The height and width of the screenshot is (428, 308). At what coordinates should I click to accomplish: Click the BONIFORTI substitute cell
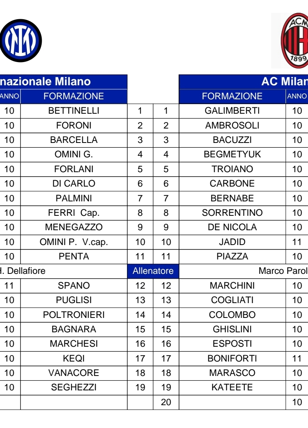coord(232,358)
